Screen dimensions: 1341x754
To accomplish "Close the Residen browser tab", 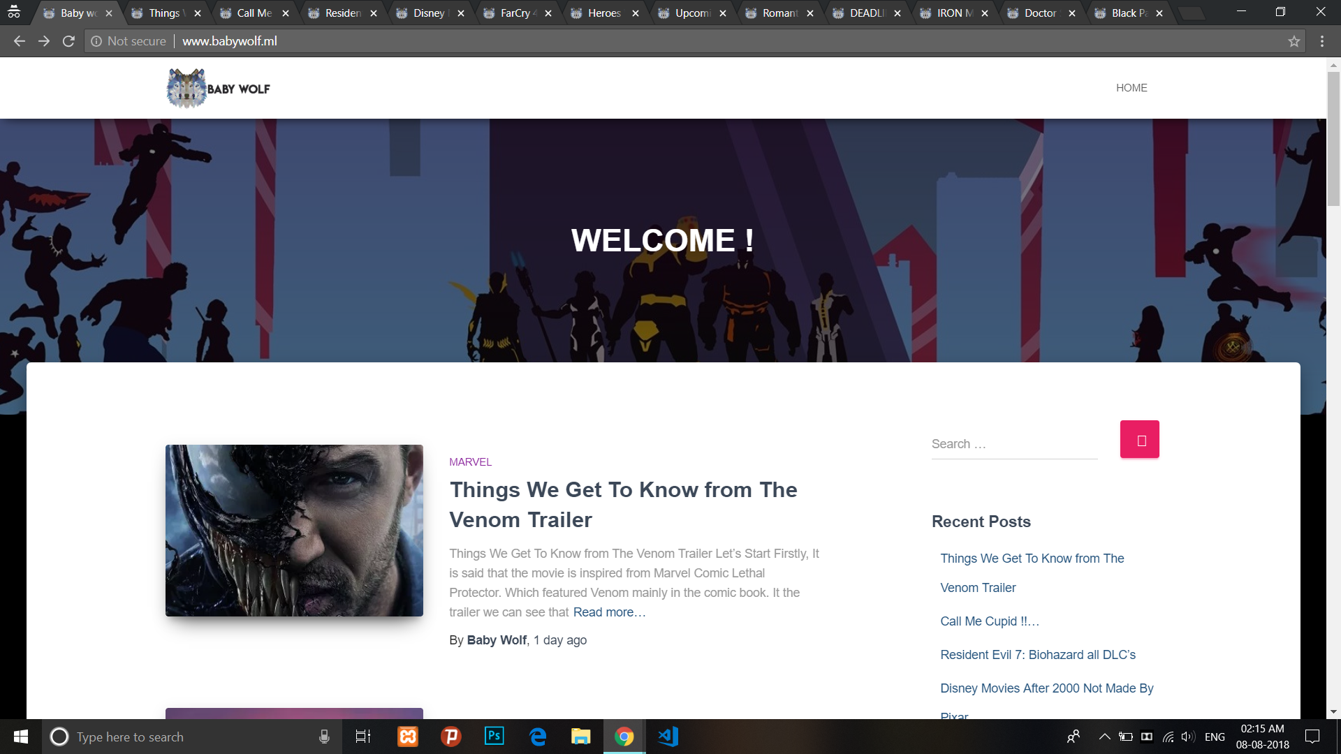I will coord(374,13).
